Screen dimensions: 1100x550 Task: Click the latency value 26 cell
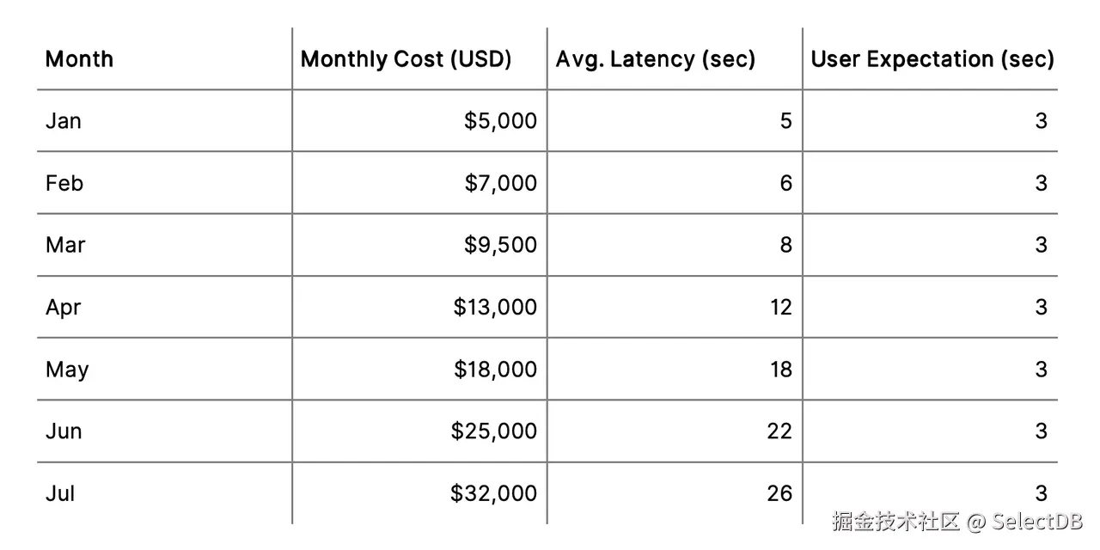[779, 493]
